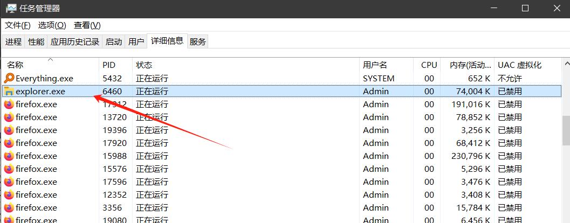
Task: Click the 不允许 UAC cell
Action: point(510,79)
